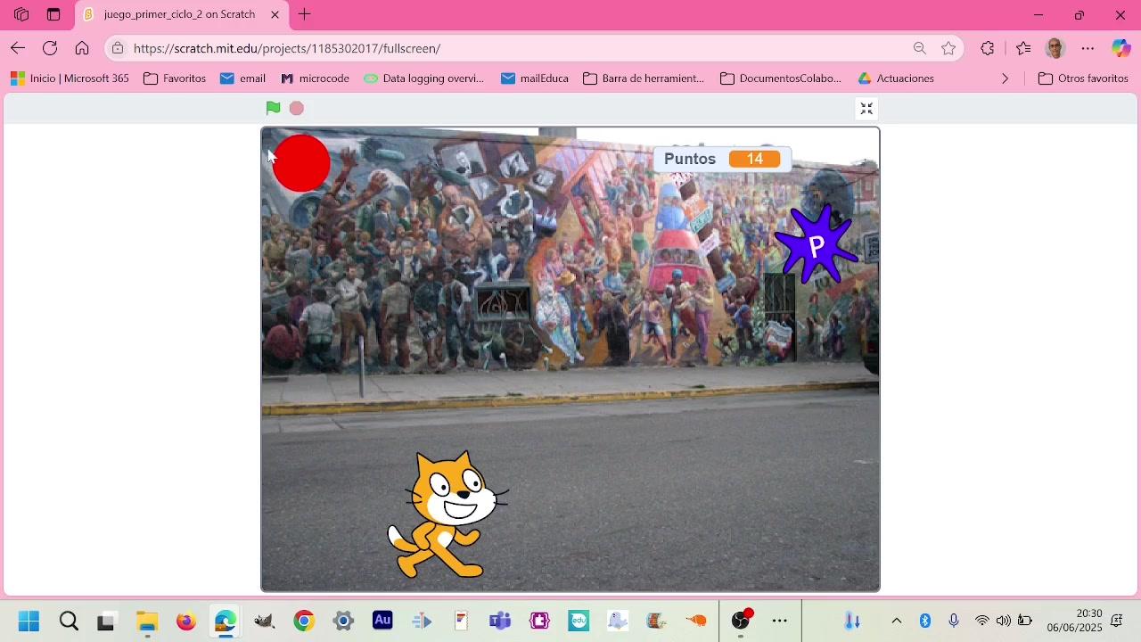The image size is (1141, 642).
Task: Open OBS Studio from taskbar
Action: click(x=740, y=621)
